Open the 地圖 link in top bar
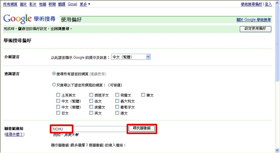280x153 pixels. pos(43,4)
